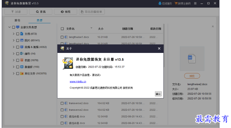
Task: Click the file list vertical scrollbar
Action: point(164,45)
